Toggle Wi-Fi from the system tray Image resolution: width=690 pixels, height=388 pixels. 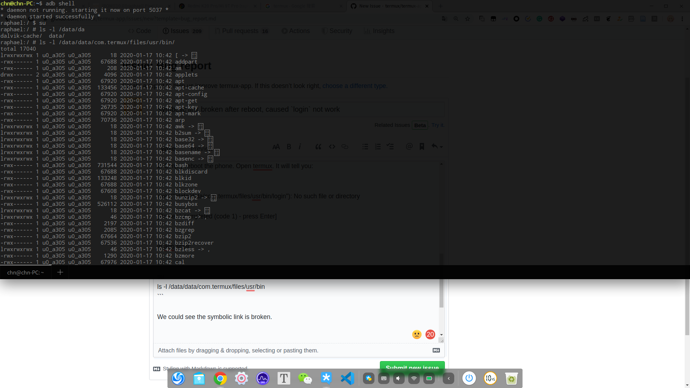(414, 378)
